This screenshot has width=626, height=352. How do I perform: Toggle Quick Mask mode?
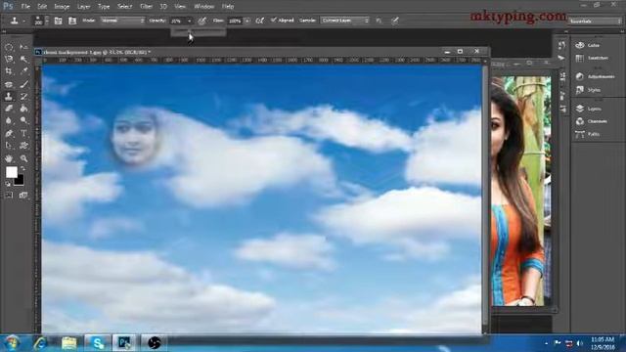(9, 196)
